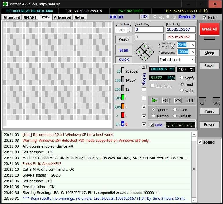Click the butterfly seek mode icon
The image size is (223, 204).
[189, 100]
